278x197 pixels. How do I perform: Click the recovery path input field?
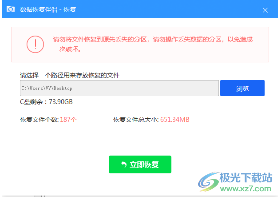[119, 88]
